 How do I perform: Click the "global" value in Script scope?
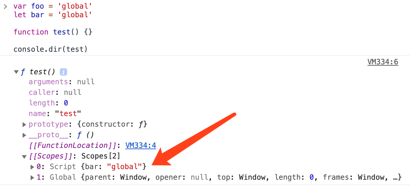(x=125, y=167)
